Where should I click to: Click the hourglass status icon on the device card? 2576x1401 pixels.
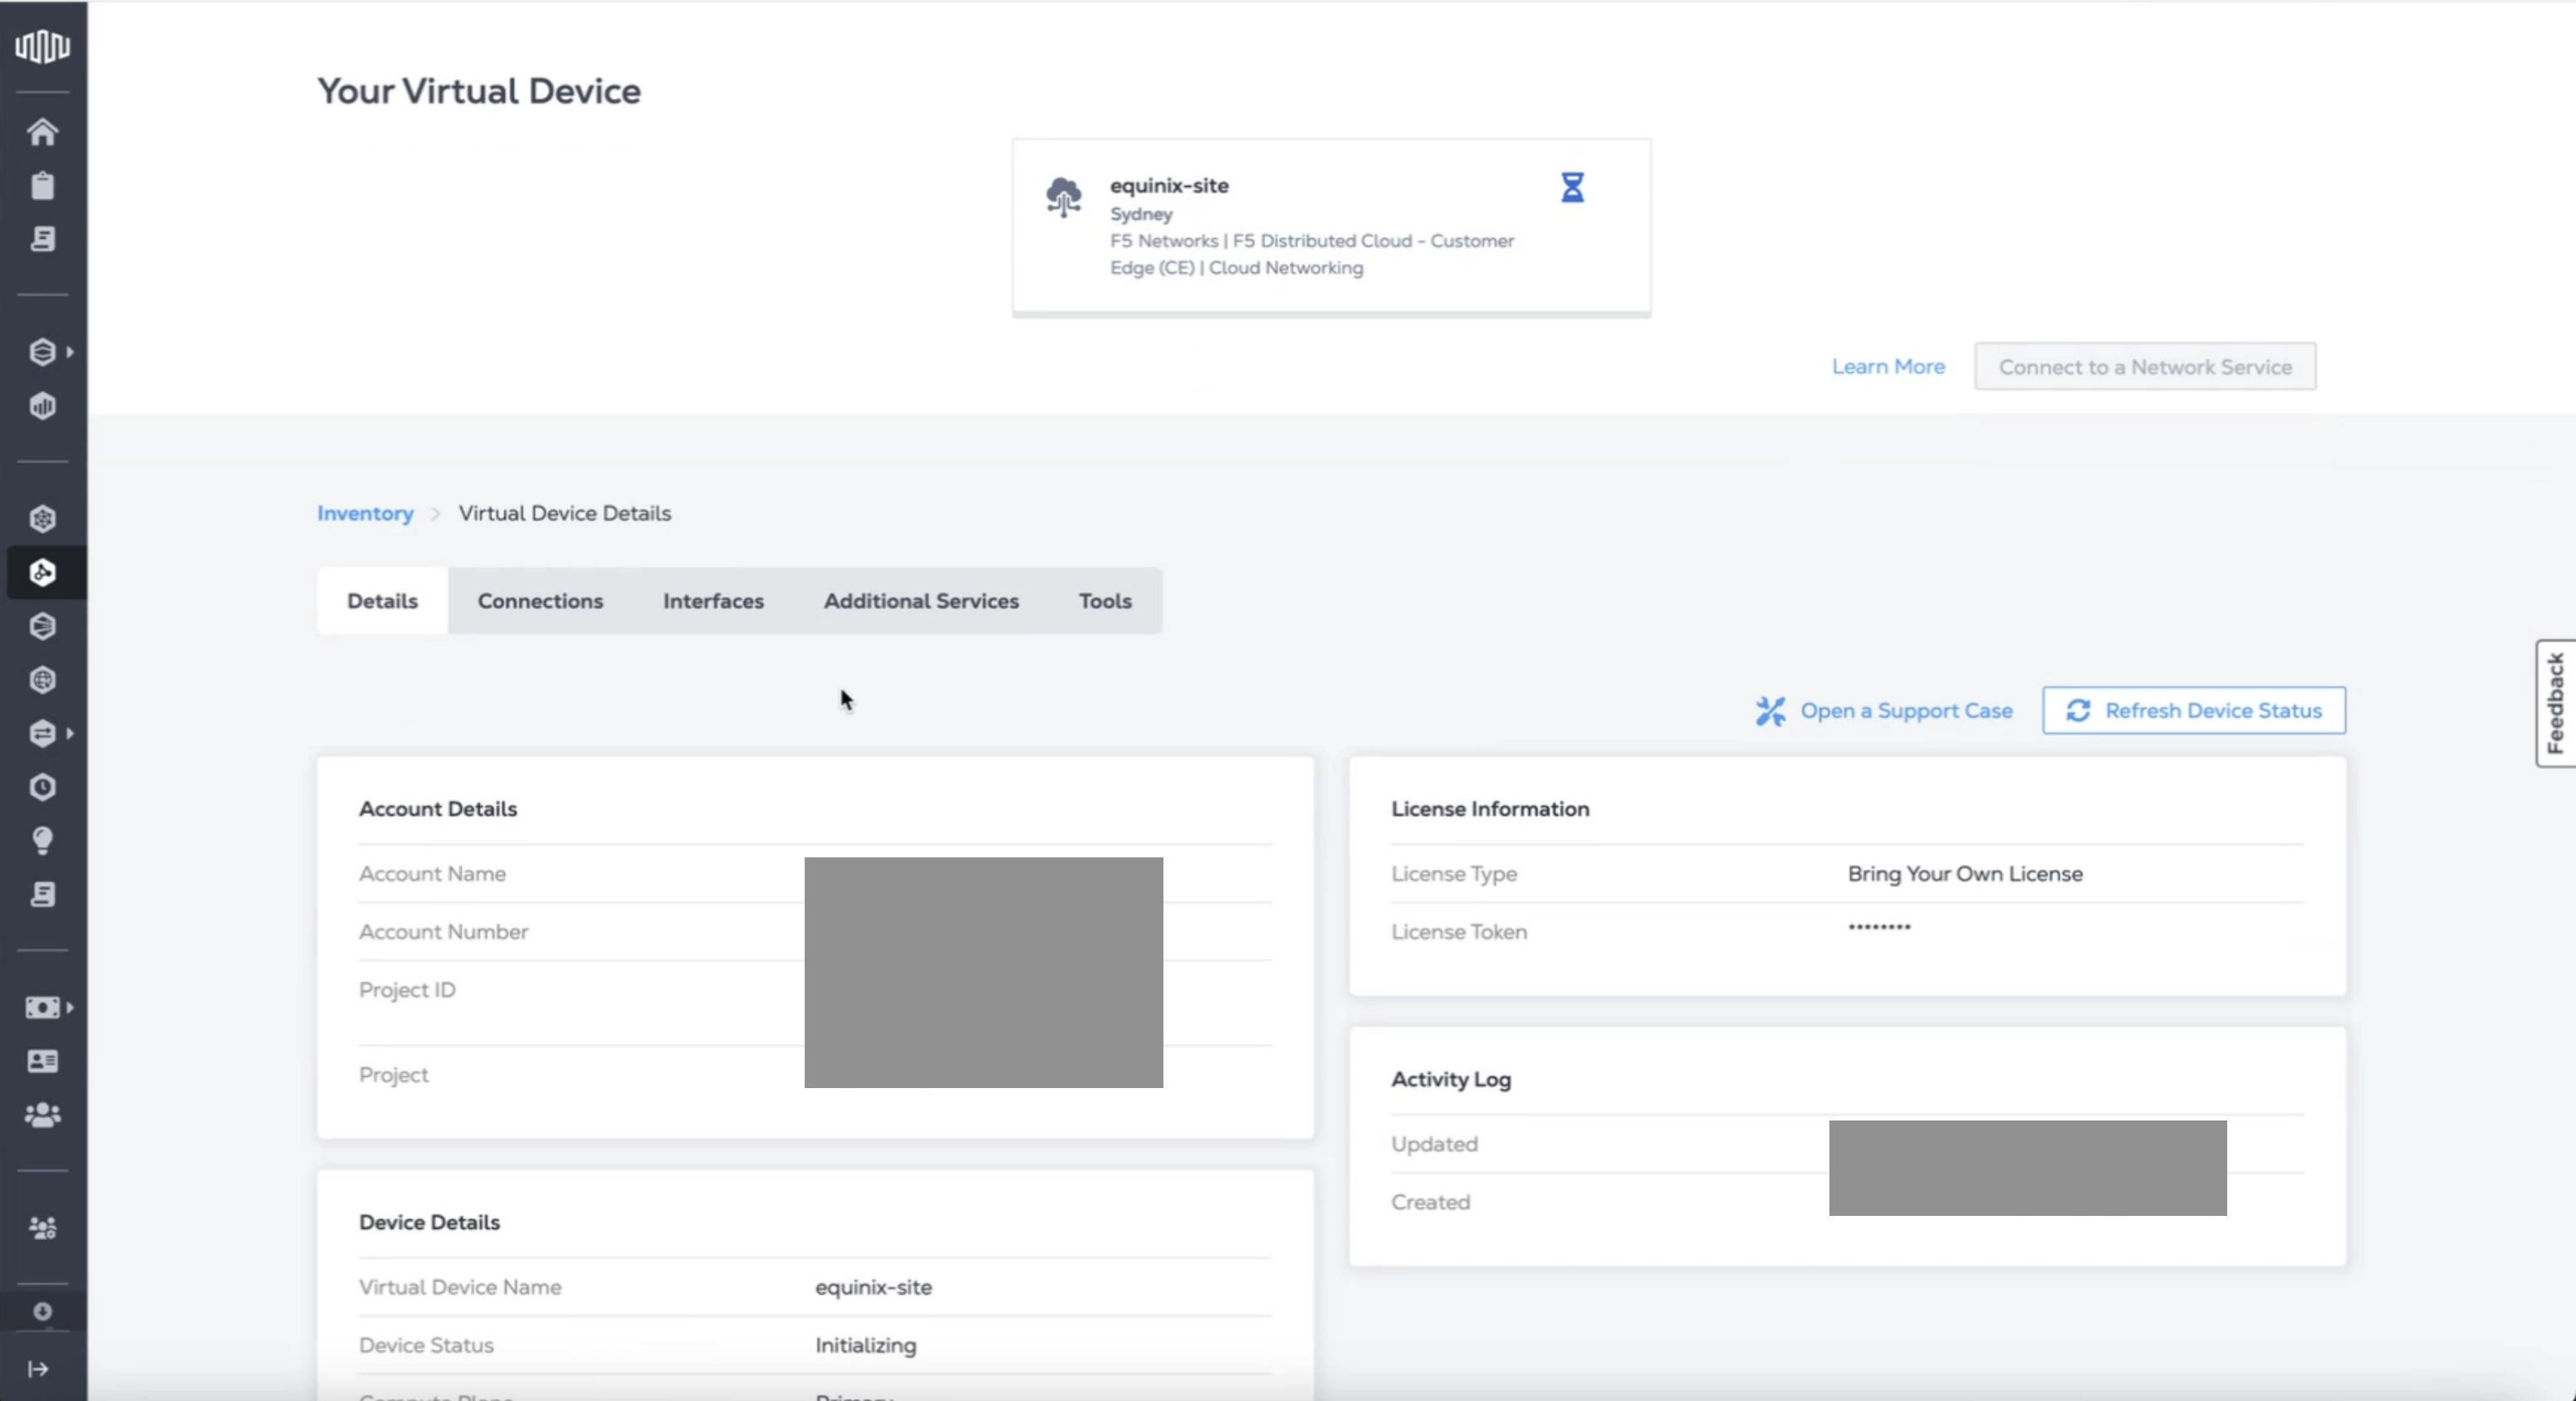pyautogui.click(x=1572, y=187)
